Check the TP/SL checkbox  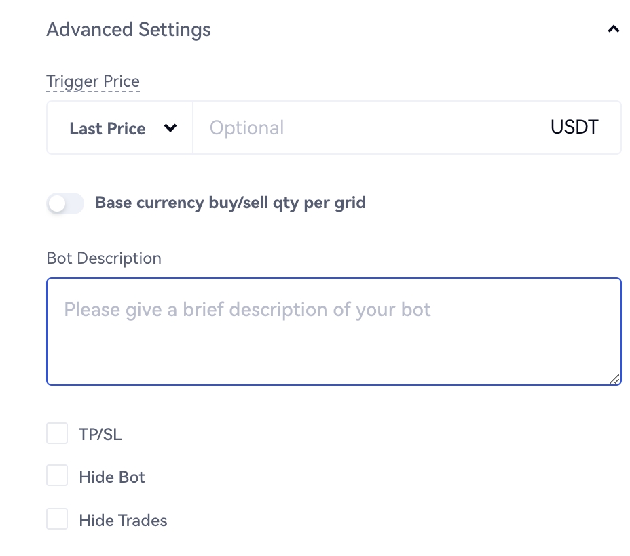coord(57,434)
